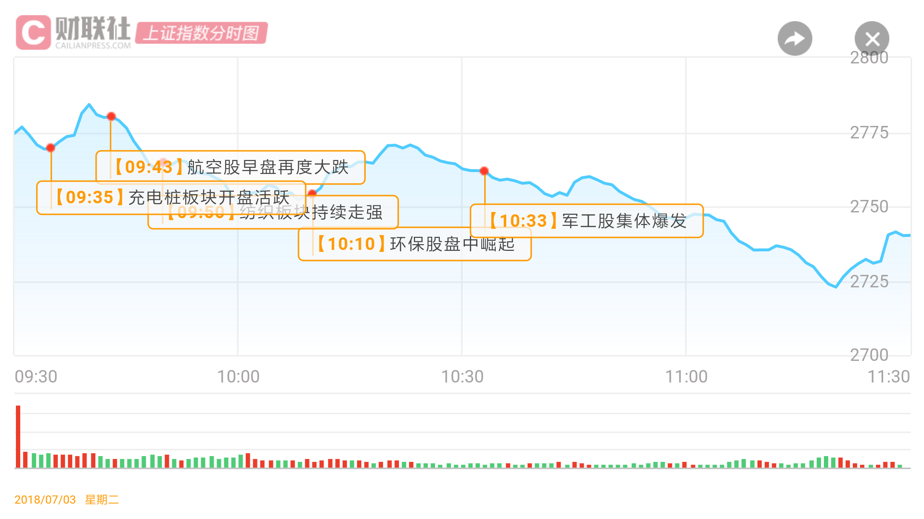Click the faded marker dot for 09:50
The width and height of the screenshot is (924, 519).
click(x=163, y=162)
